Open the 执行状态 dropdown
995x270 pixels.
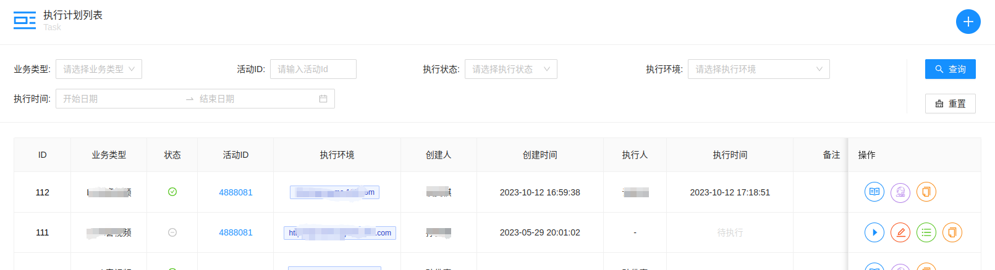click(510, 69)
